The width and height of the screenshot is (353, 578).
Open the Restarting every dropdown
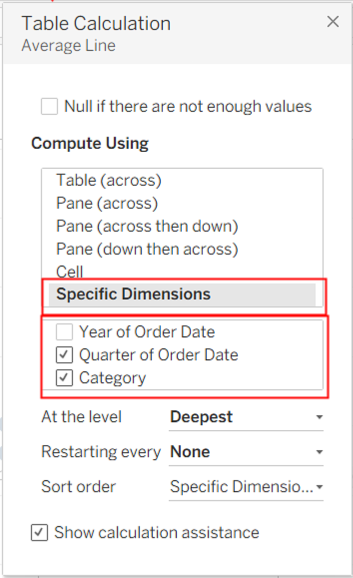(x=245, y=452)
